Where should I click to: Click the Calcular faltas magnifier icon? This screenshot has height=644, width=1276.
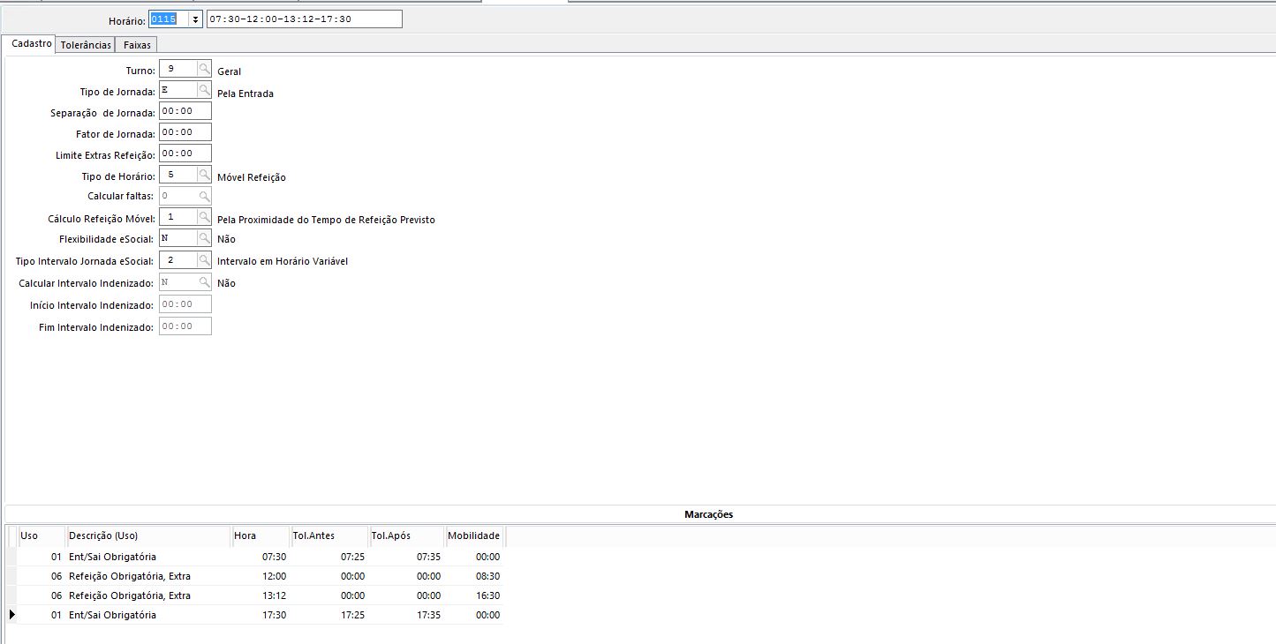click(x=204, y=197)
